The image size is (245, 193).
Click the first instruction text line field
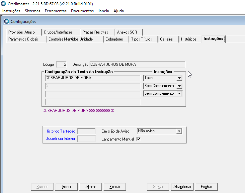tap(93, 78)
